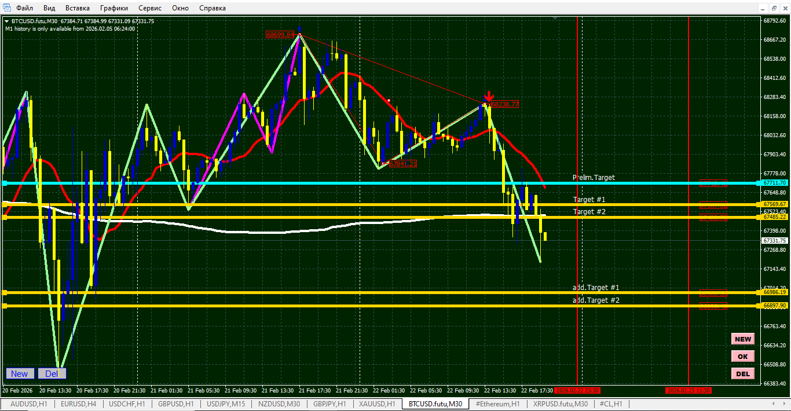Click the red dashed box on Prelim.Target line
Image resolution: width=791 pixels, height=411 pixels.
[713, 184]
